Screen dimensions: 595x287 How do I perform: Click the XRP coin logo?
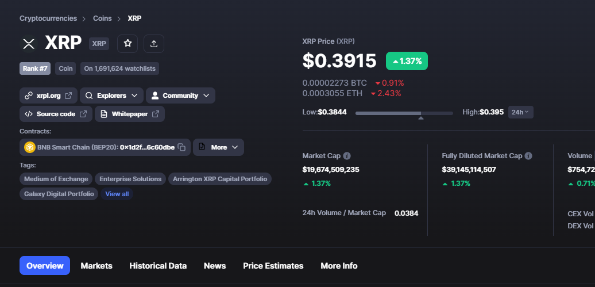coord(29,44)
